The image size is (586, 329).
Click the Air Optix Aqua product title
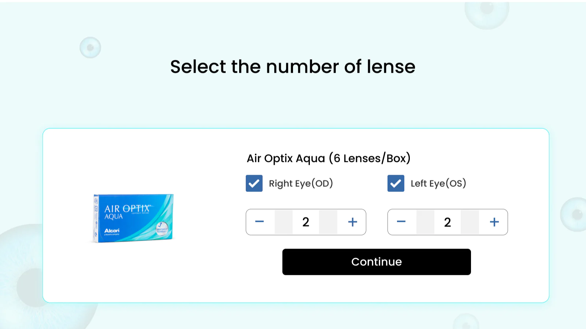[x=329, y=158]
